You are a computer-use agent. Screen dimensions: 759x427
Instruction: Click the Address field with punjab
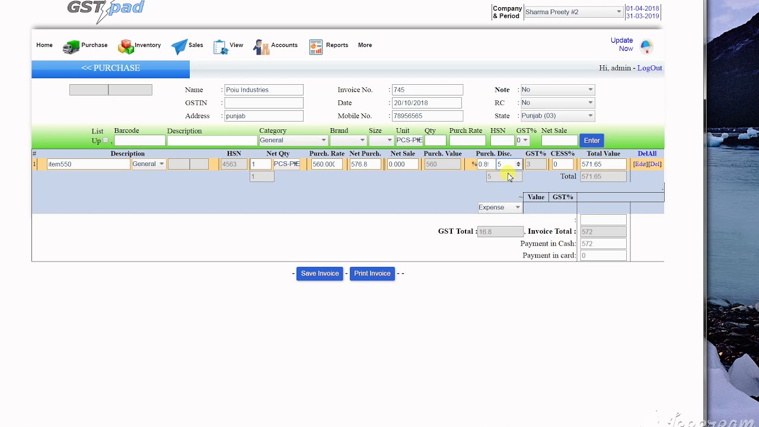[x=264, y=116]
